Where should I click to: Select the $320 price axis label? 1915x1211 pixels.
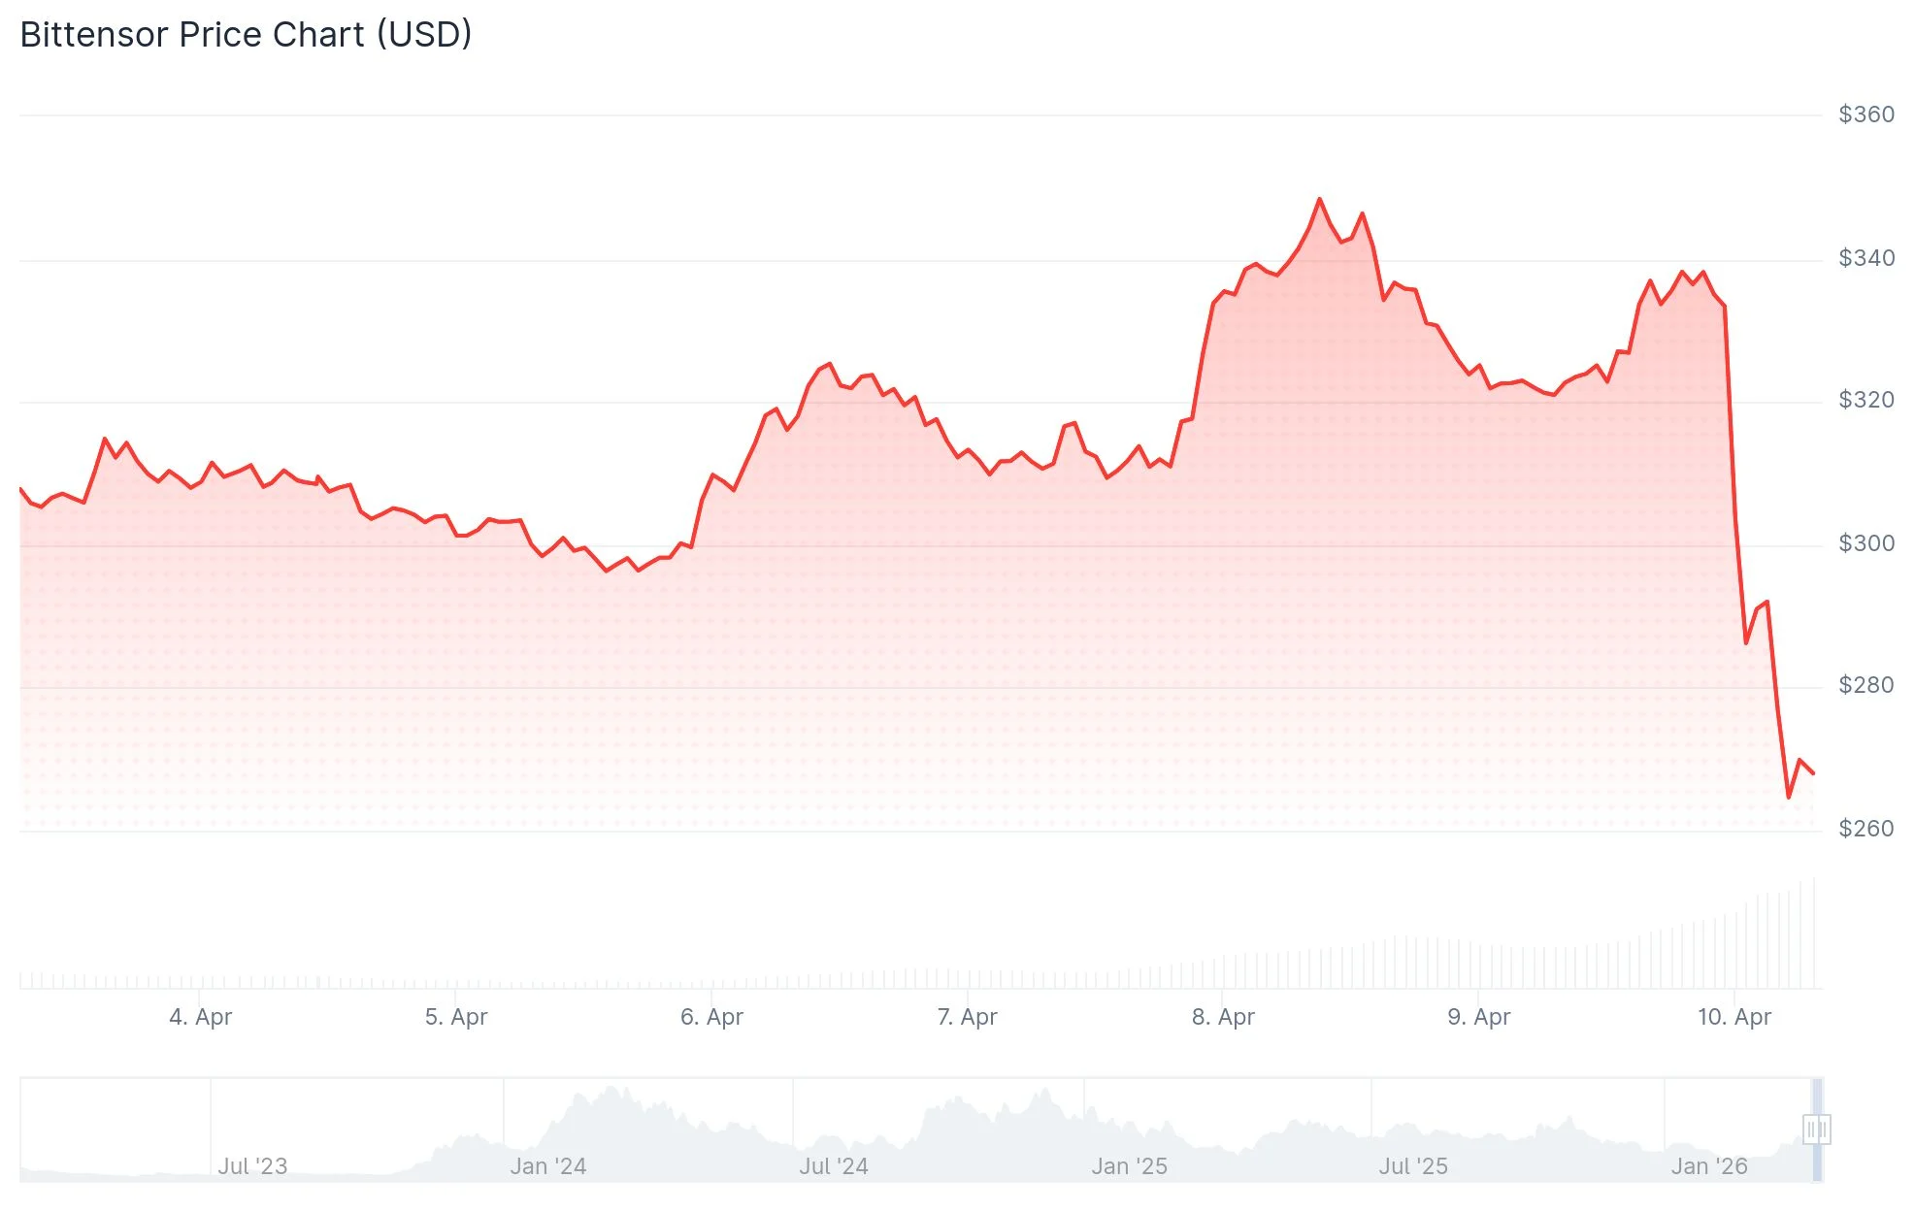pos(1865,400)
